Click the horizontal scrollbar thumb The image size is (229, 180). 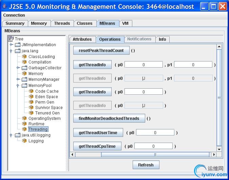[x=155, y=155]
